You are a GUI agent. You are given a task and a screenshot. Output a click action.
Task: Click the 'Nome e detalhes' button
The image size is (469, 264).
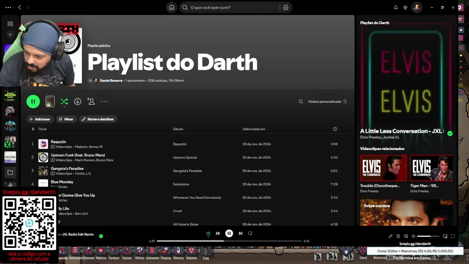(x=98, y=119)
